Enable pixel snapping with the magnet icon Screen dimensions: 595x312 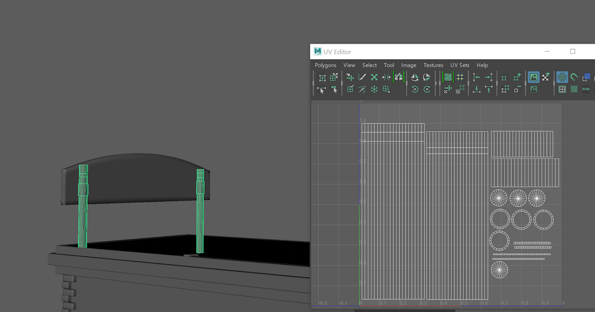[574, 77]
